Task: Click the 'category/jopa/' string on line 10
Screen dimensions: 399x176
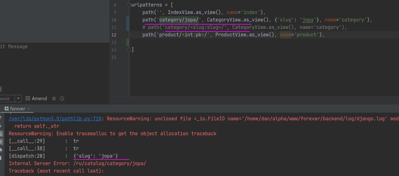Action: point(179,20)
